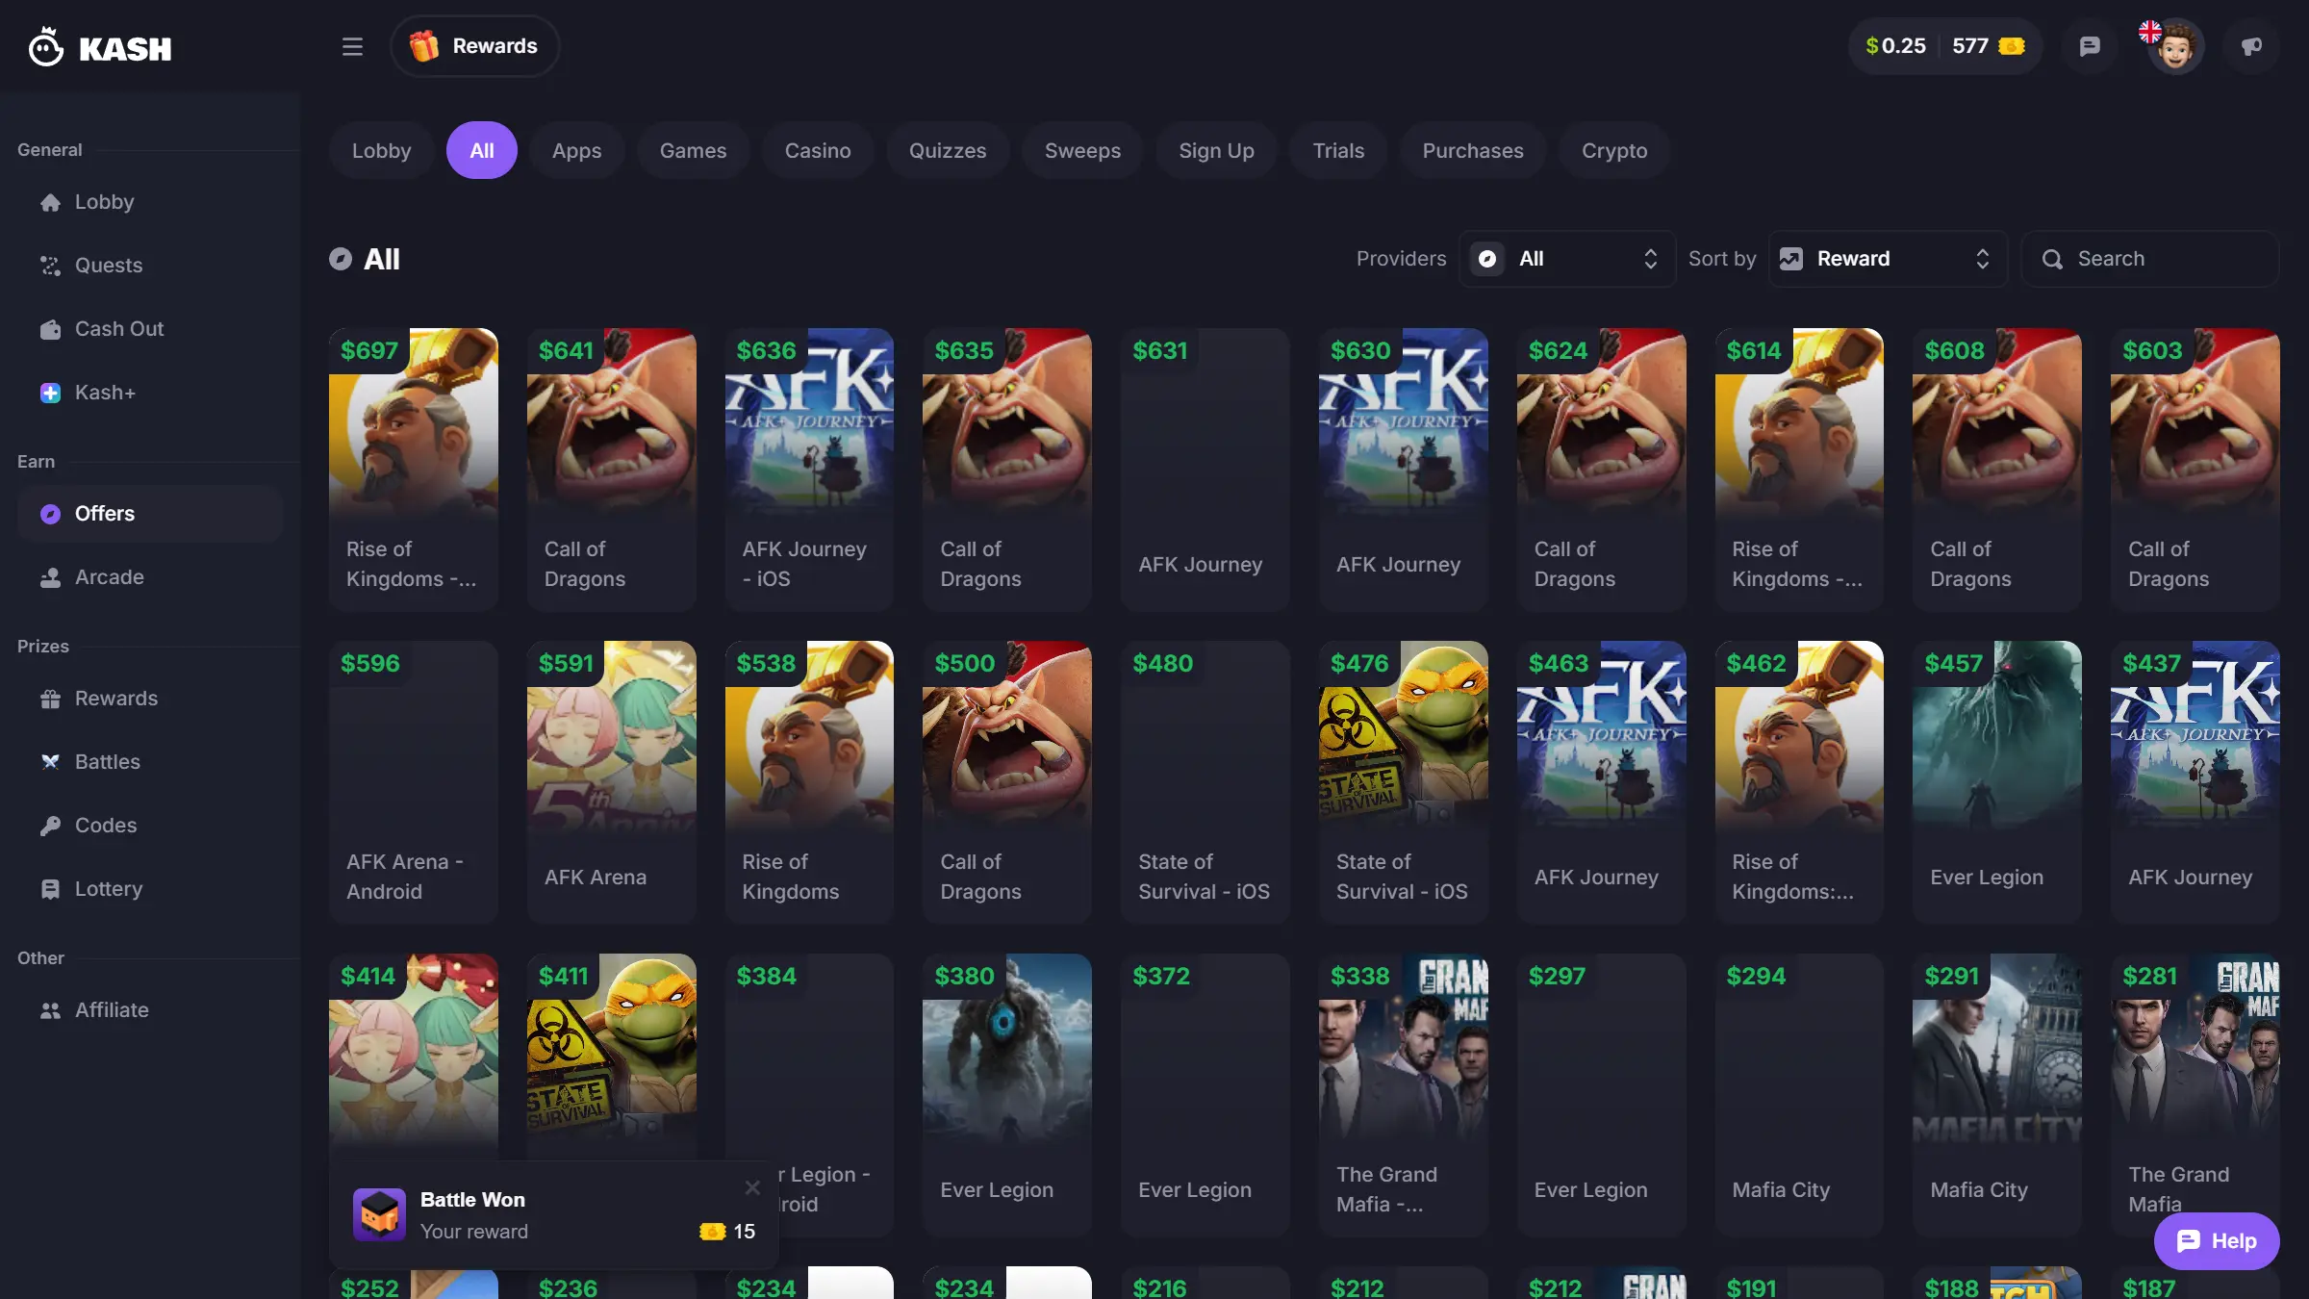This screenshot has width=2309, height=1299.
Task: Switch to the Sweeps tab
Action: coord(1082,150)
